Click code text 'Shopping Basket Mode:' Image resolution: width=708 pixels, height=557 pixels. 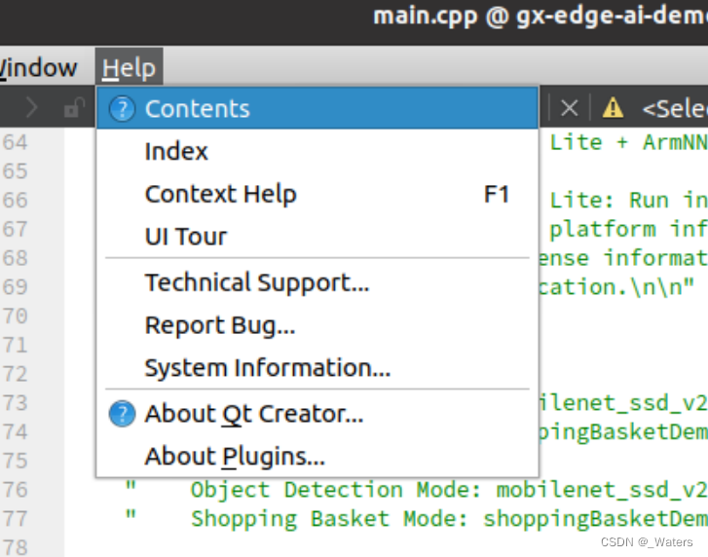329,519
